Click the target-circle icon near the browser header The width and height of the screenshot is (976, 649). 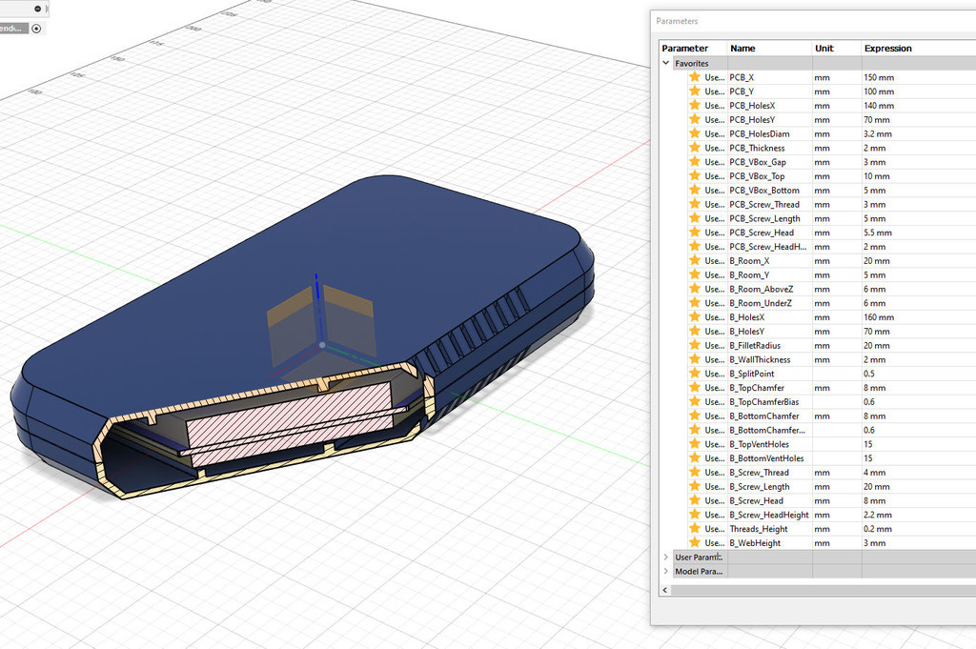(35, 28)
